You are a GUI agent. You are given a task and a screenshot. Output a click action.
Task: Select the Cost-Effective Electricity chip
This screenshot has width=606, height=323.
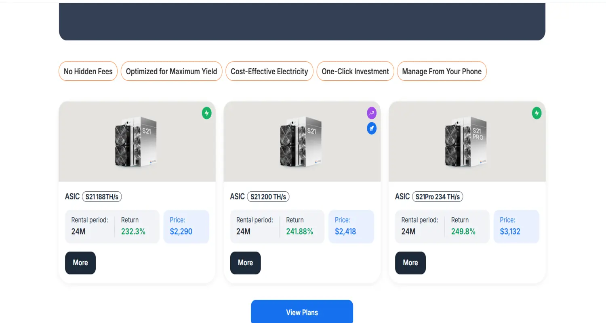coord(269,71)
